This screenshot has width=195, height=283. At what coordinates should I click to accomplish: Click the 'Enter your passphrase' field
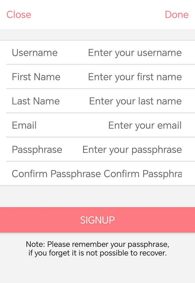[132, 150]
